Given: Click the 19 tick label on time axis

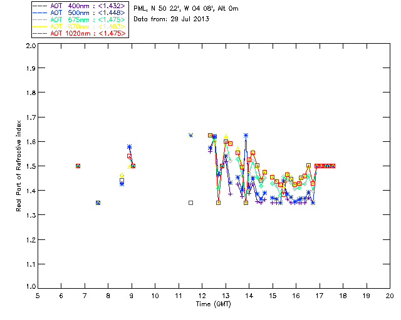Looking at the screenshot, I should tap(367, 296).
